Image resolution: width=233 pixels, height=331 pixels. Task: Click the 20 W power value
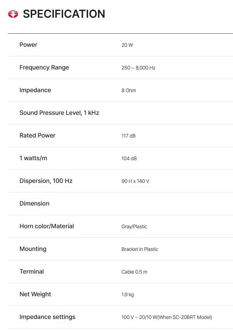click(x=127, y=45)
